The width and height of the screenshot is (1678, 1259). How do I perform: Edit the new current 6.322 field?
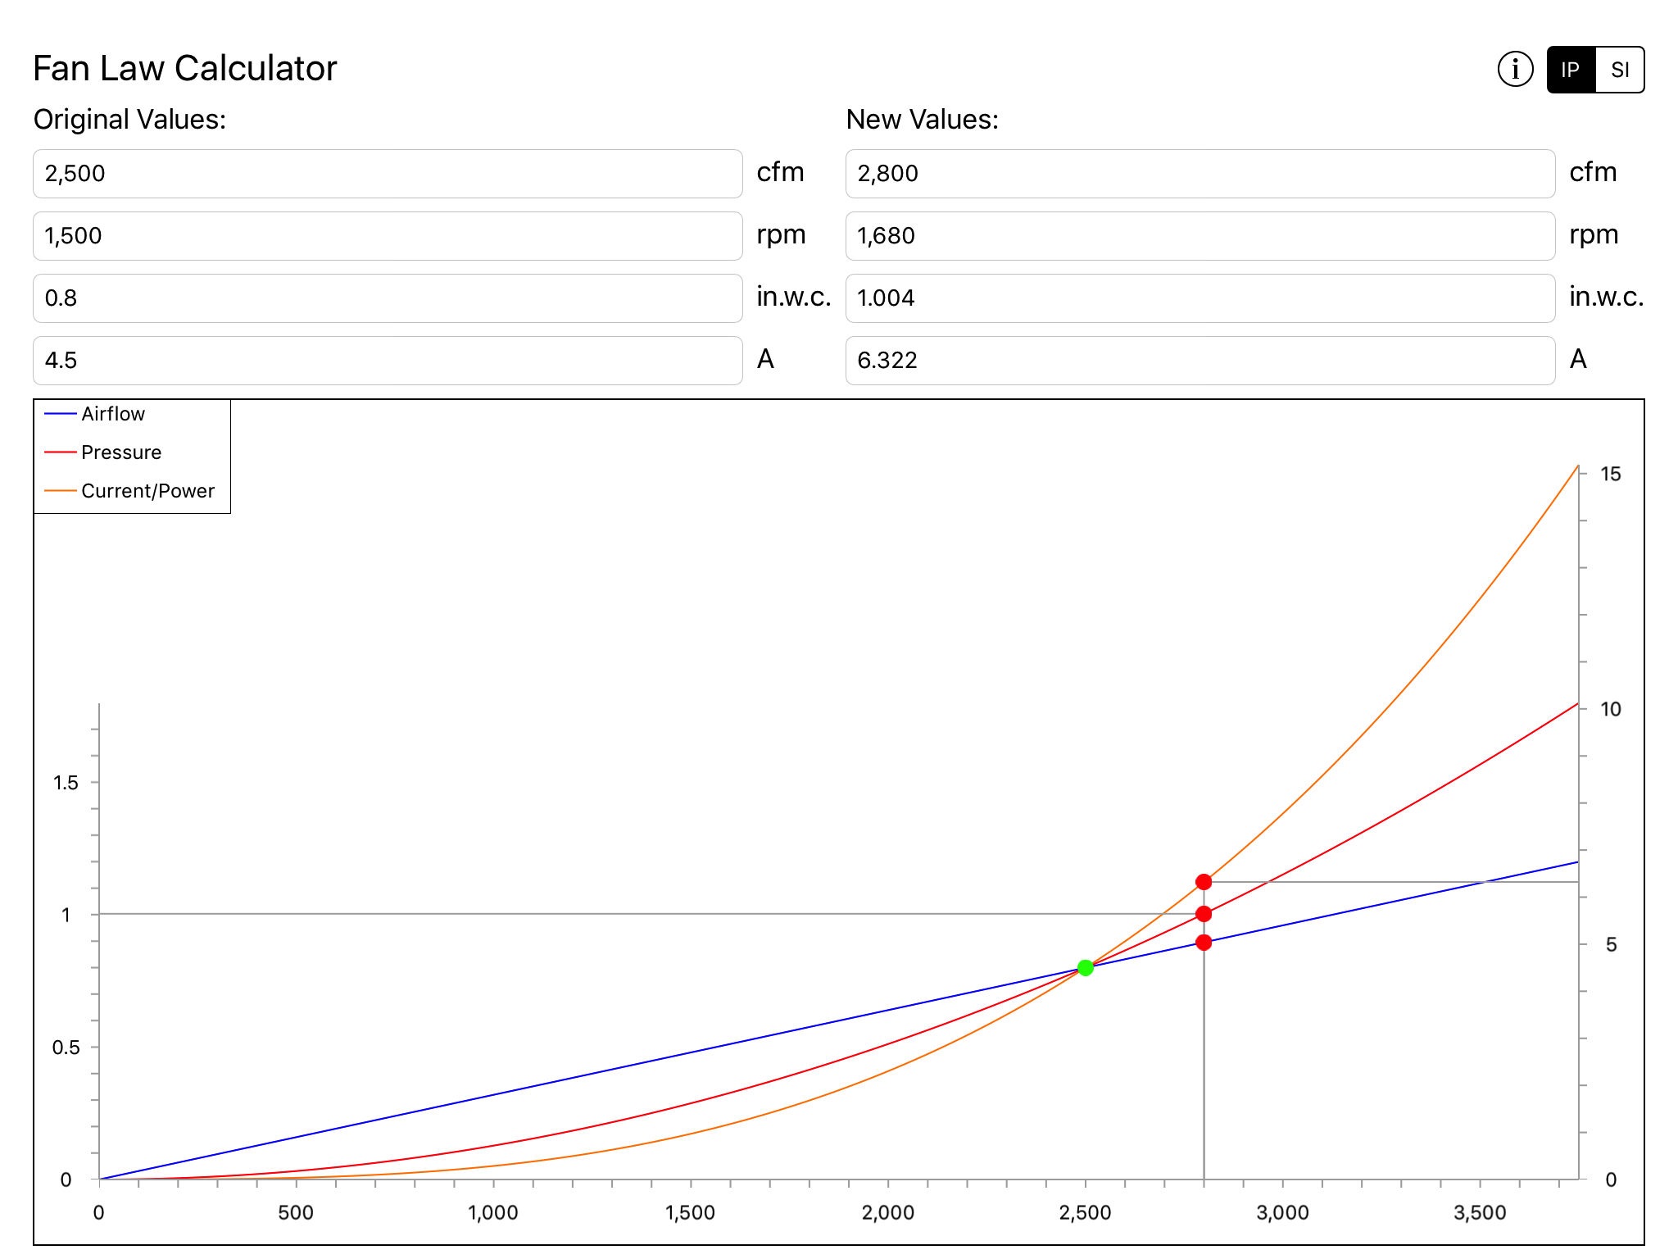click(x=1200, y=361)
